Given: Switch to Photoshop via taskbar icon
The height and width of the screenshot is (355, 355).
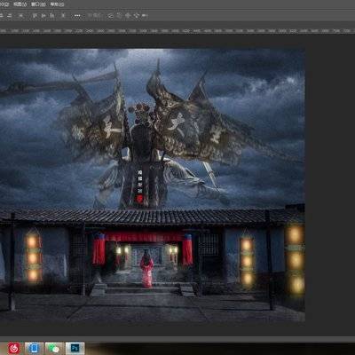Looking at the screenshot, I should coord(75,349).
